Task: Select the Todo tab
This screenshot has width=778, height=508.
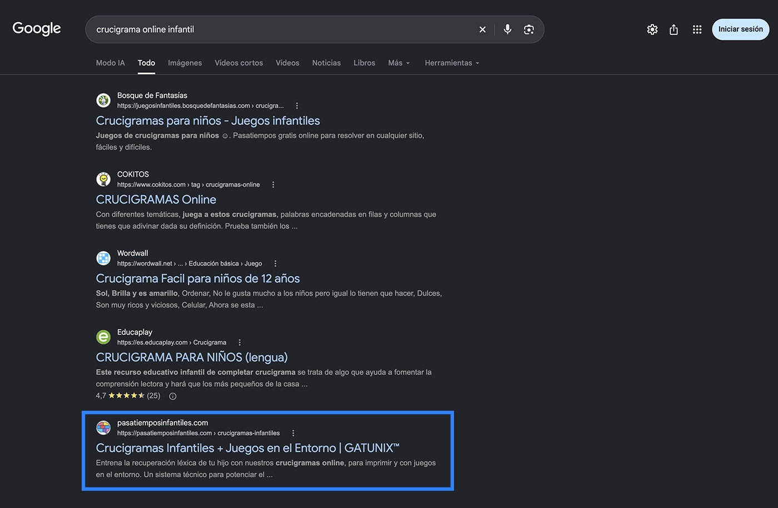Action: coord(146,63)
